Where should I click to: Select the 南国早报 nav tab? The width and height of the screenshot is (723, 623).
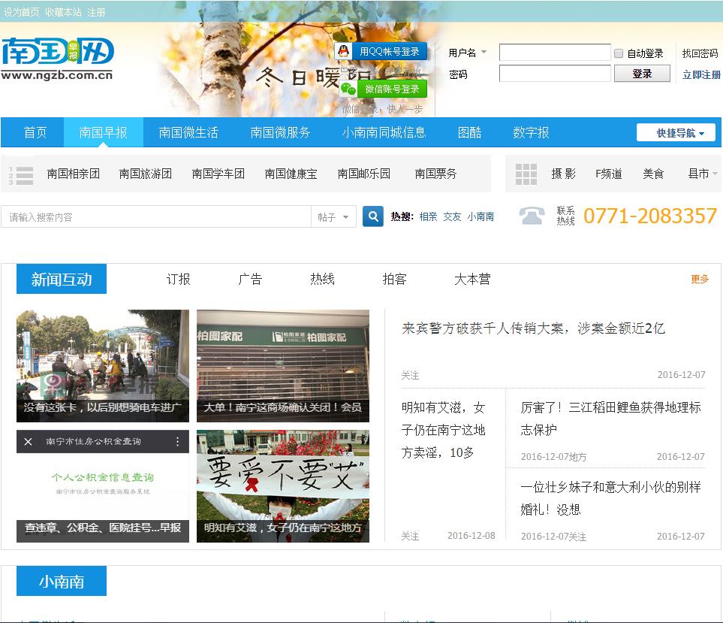click(x=104, y=132)
